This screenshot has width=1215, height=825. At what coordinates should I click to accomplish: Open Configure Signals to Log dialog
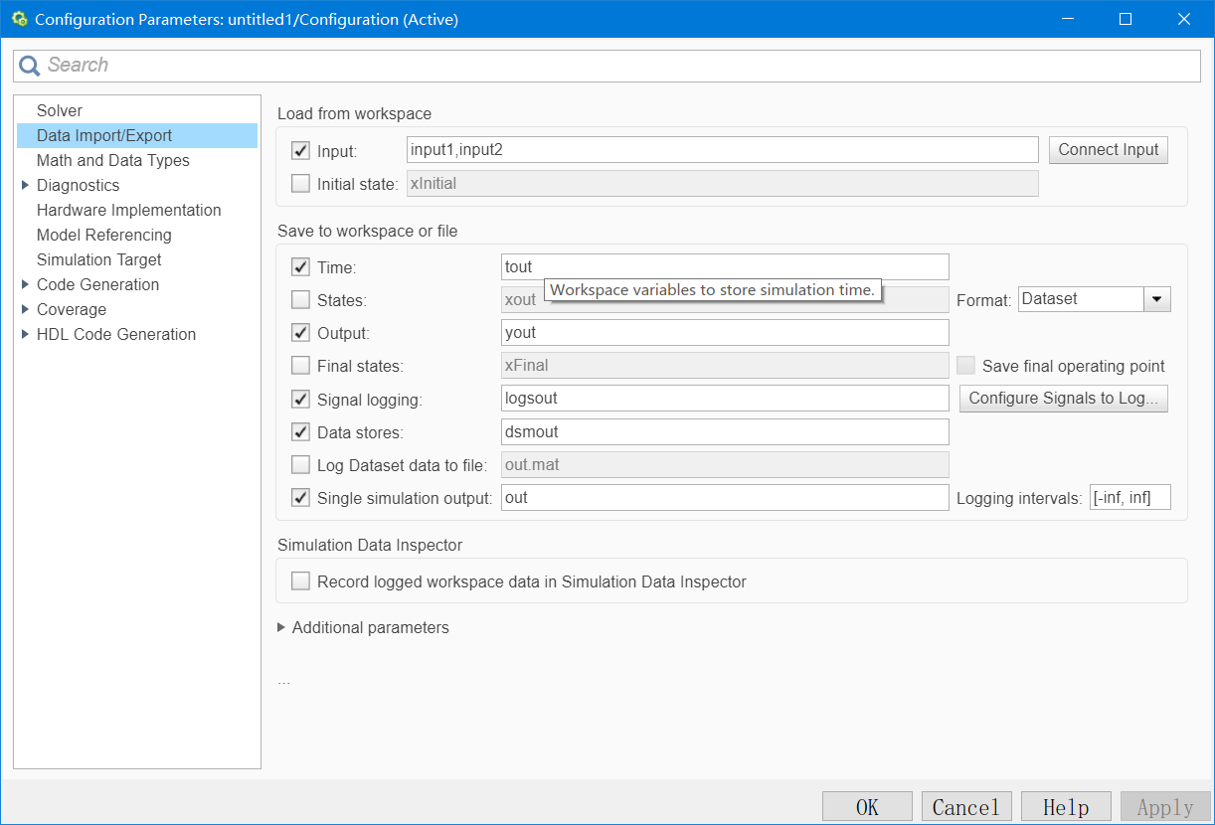point(1063,399)
